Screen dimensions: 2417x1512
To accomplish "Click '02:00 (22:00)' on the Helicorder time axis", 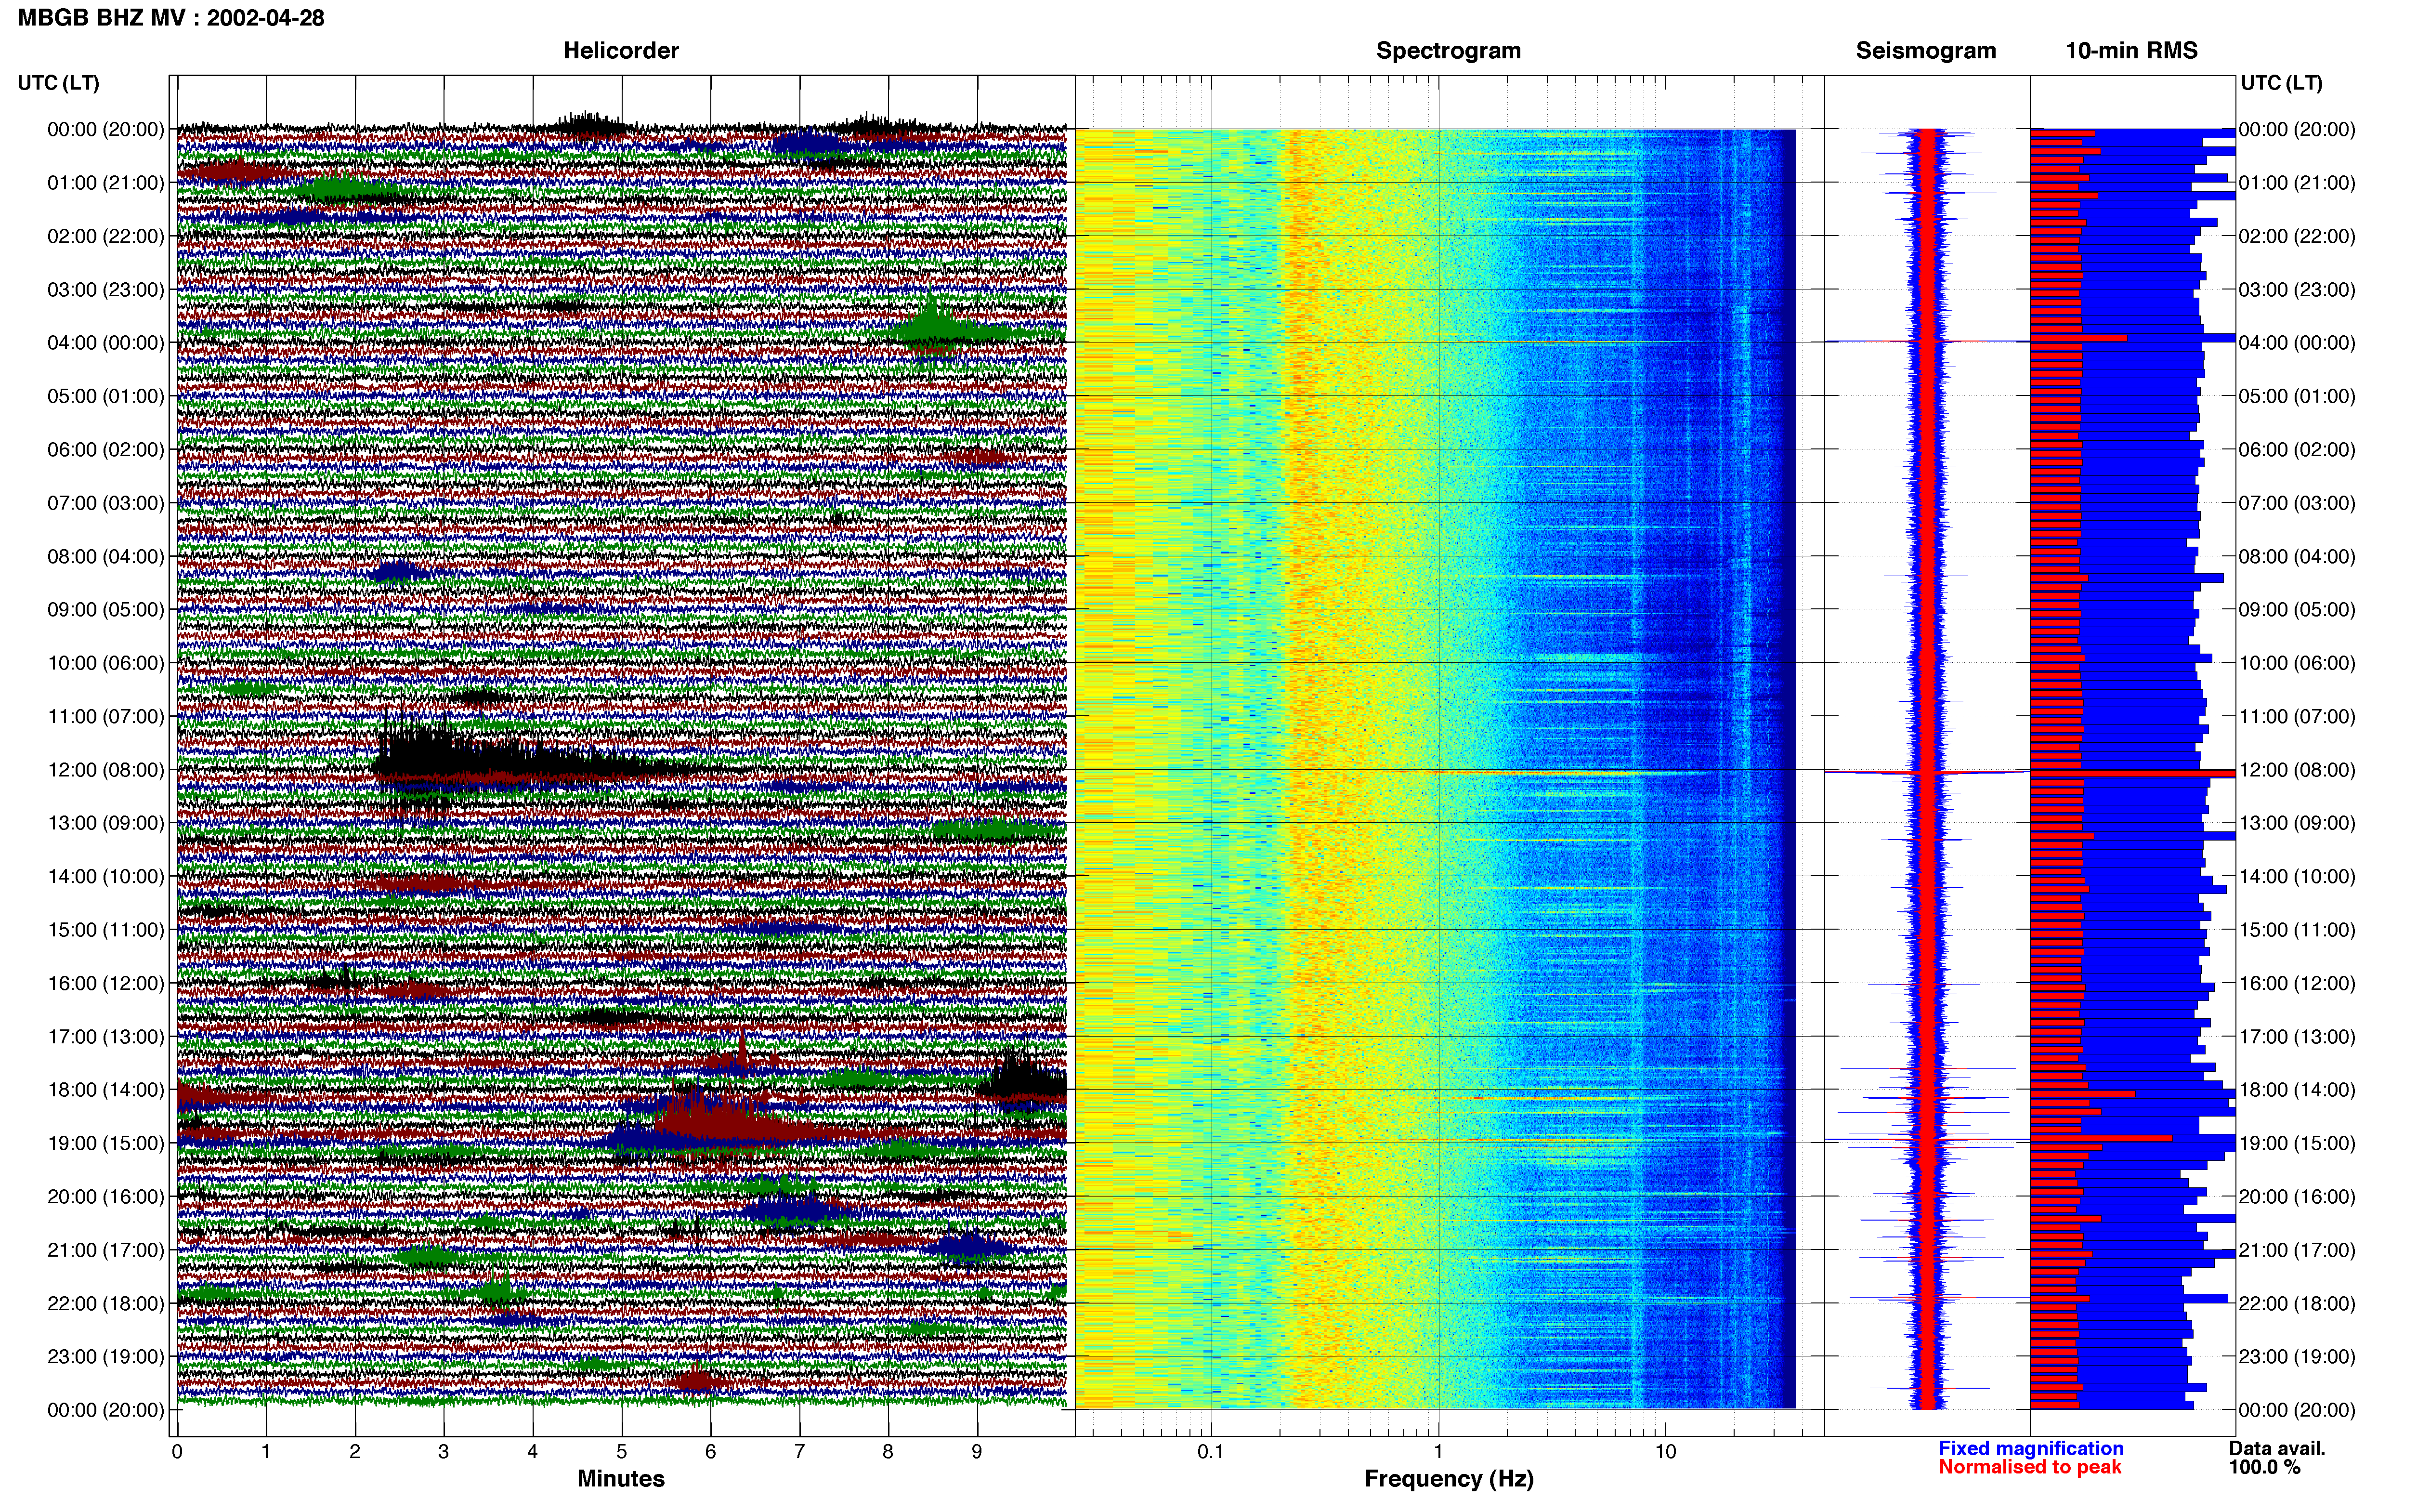I will 106,236.
